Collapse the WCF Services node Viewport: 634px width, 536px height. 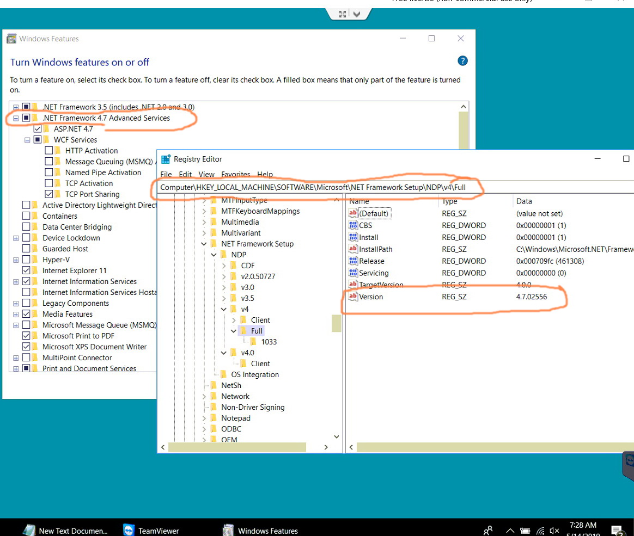(x=27, y=140)
